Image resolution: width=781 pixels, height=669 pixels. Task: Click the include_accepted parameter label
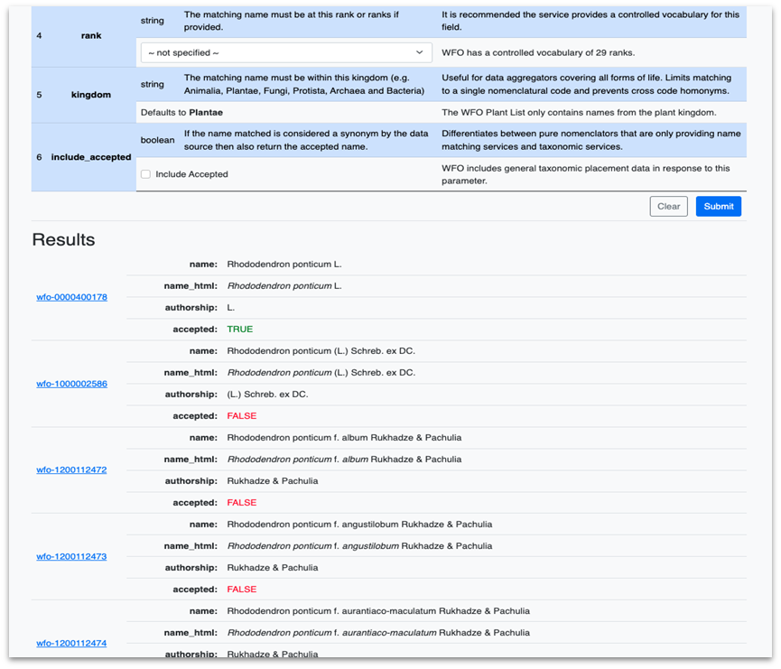click(90, 157)
